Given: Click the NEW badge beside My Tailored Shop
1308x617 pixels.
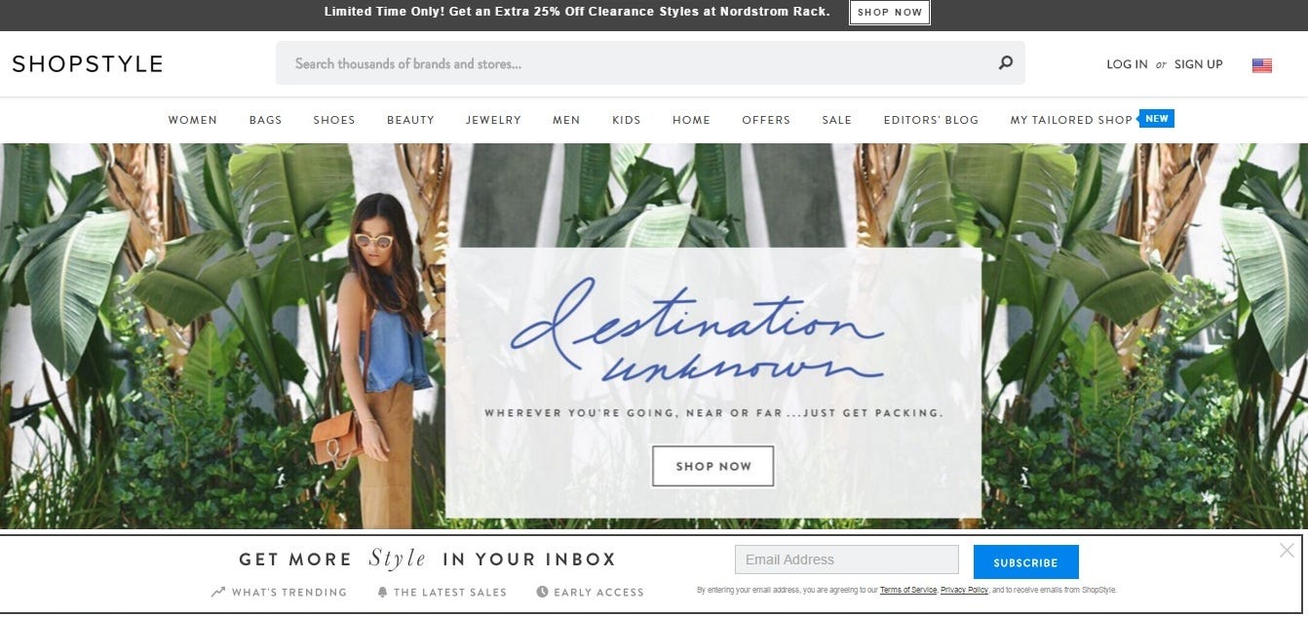Looking at the screenshot, I should tap(1157, 119).
